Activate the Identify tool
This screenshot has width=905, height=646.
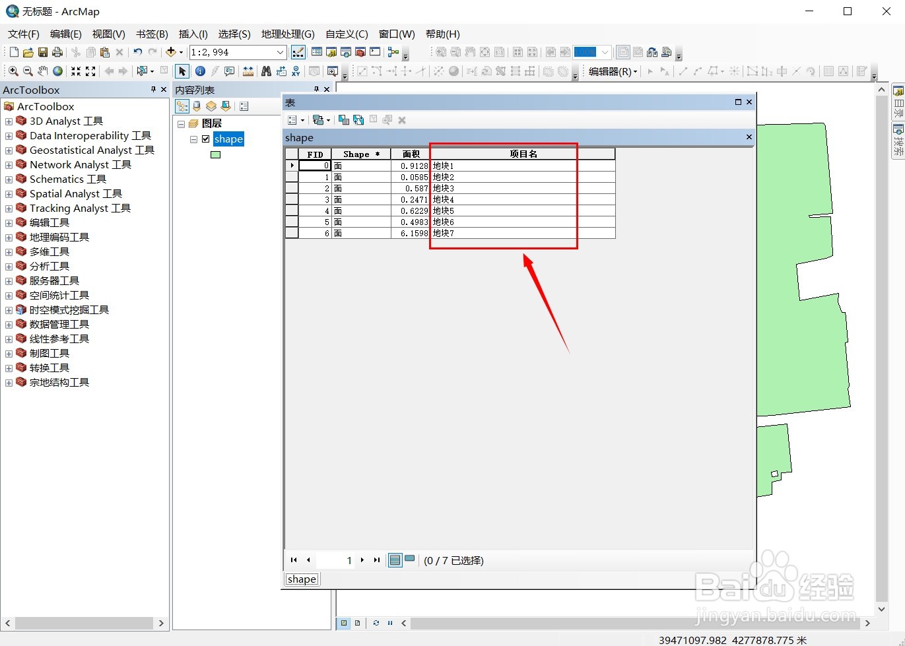point(200,71)
